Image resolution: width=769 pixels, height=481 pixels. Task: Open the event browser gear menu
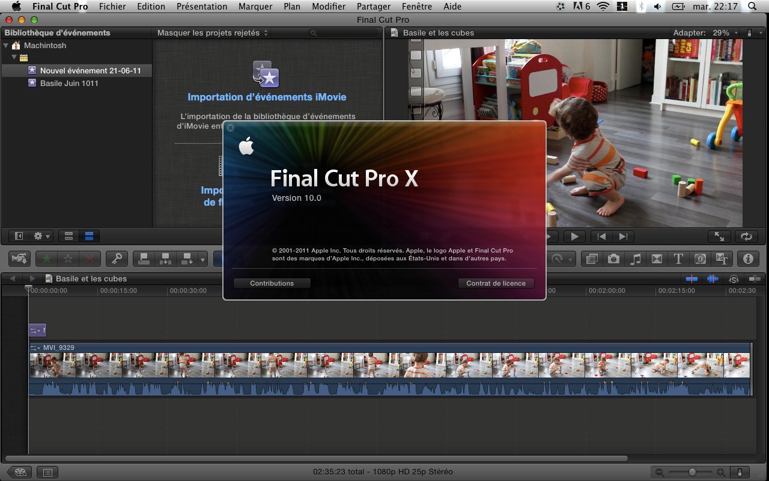pyautogui.click(x=42, y=236)
